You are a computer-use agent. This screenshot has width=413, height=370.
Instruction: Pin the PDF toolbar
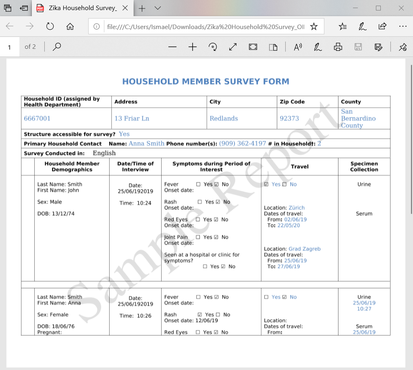[x=403, y=47]
